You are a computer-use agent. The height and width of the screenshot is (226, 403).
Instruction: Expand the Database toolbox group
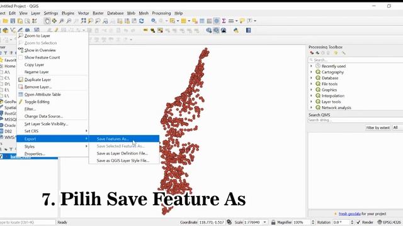pyautogui.click(x=311, y=78)
